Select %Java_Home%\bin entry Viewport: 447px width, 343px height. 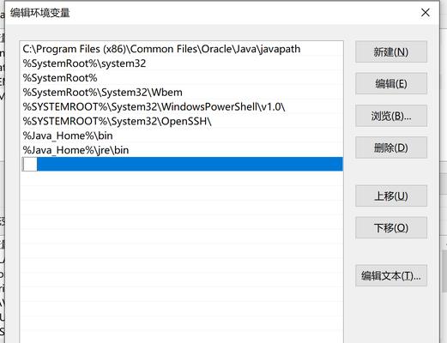coord(182,135)
